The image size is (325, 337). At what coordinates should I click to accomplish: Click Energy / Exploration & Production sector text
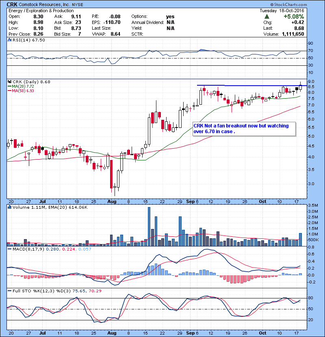tap(41, 11)
